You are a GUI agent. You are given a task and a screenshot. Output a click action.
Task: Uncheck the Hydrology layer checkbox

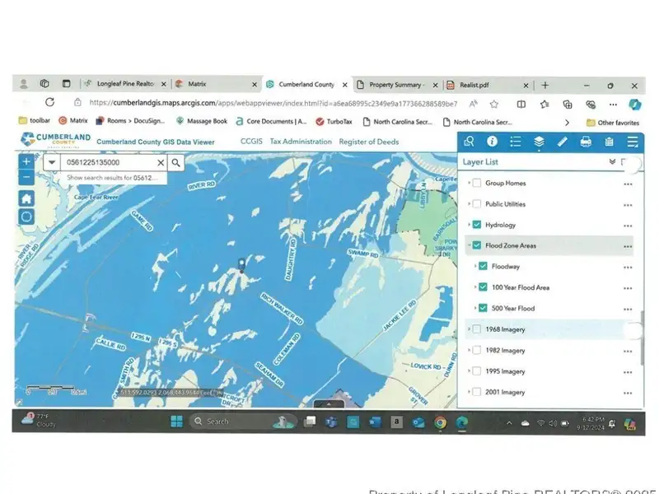point(477,225)
